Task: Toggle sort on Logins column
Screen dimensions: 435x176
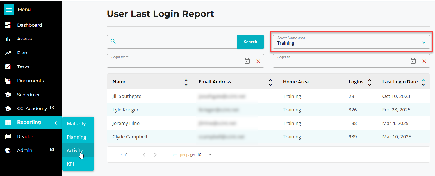Action: point(370,82)
